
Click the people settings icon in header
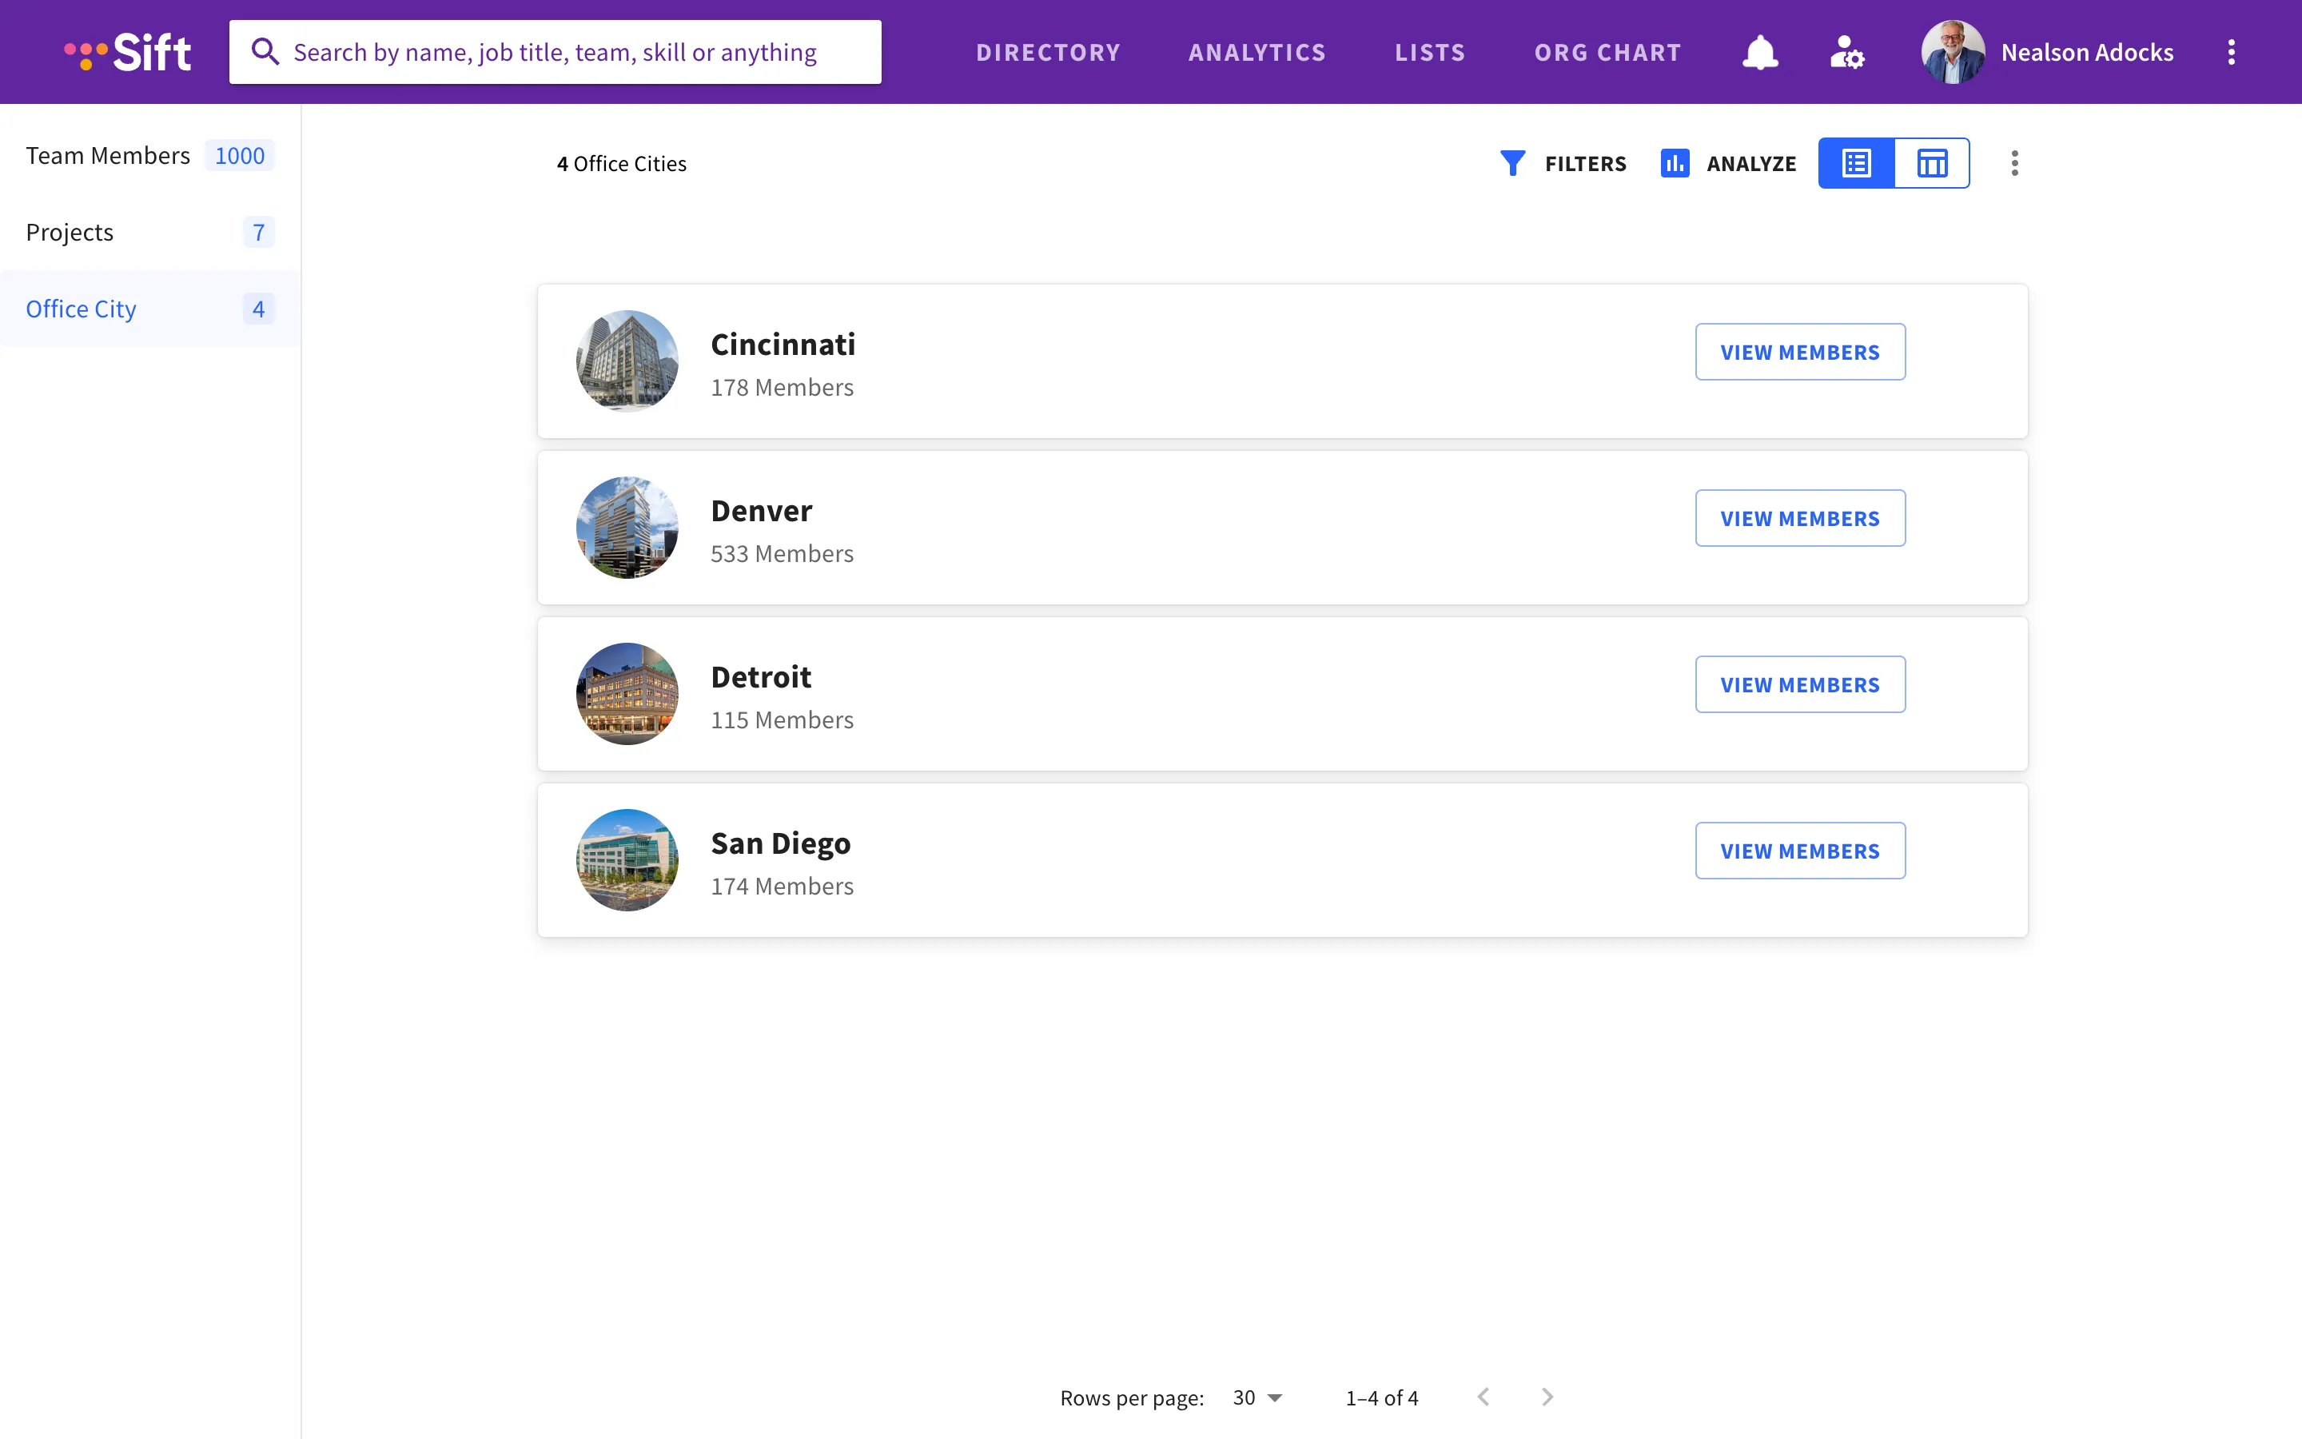[1846, 52]
